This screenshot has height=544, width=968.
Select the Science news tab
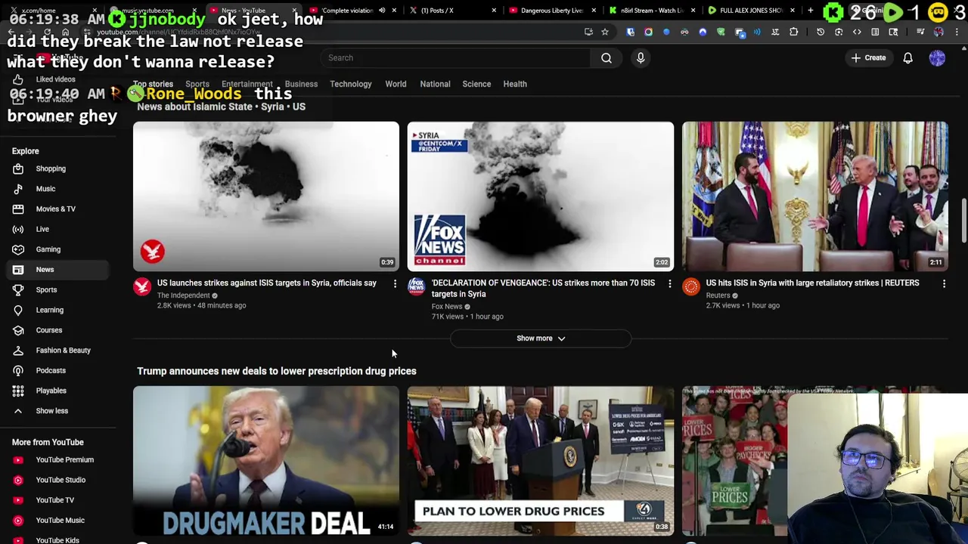pos(476,84)
